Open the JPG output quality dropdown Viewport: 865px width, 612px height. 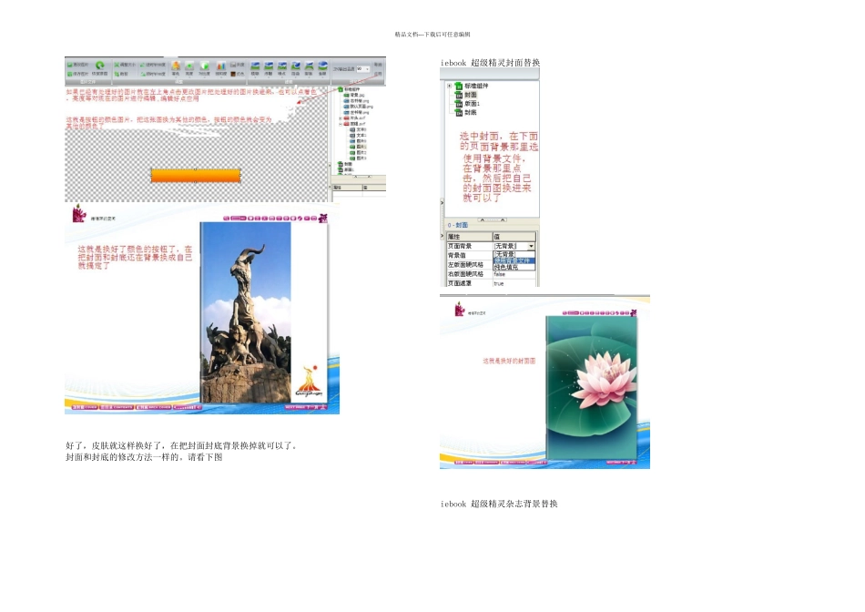pos(368,69)
